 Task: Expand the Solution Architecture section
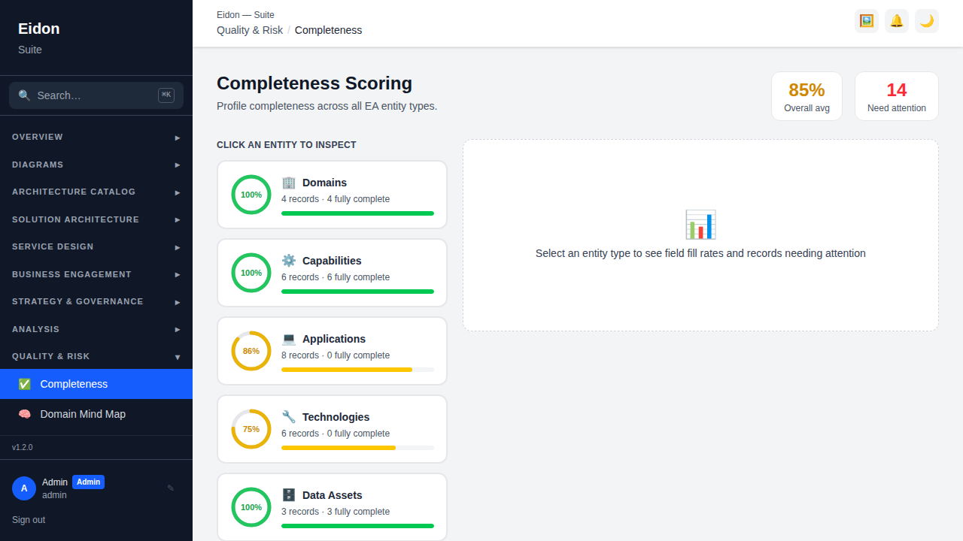96,219
